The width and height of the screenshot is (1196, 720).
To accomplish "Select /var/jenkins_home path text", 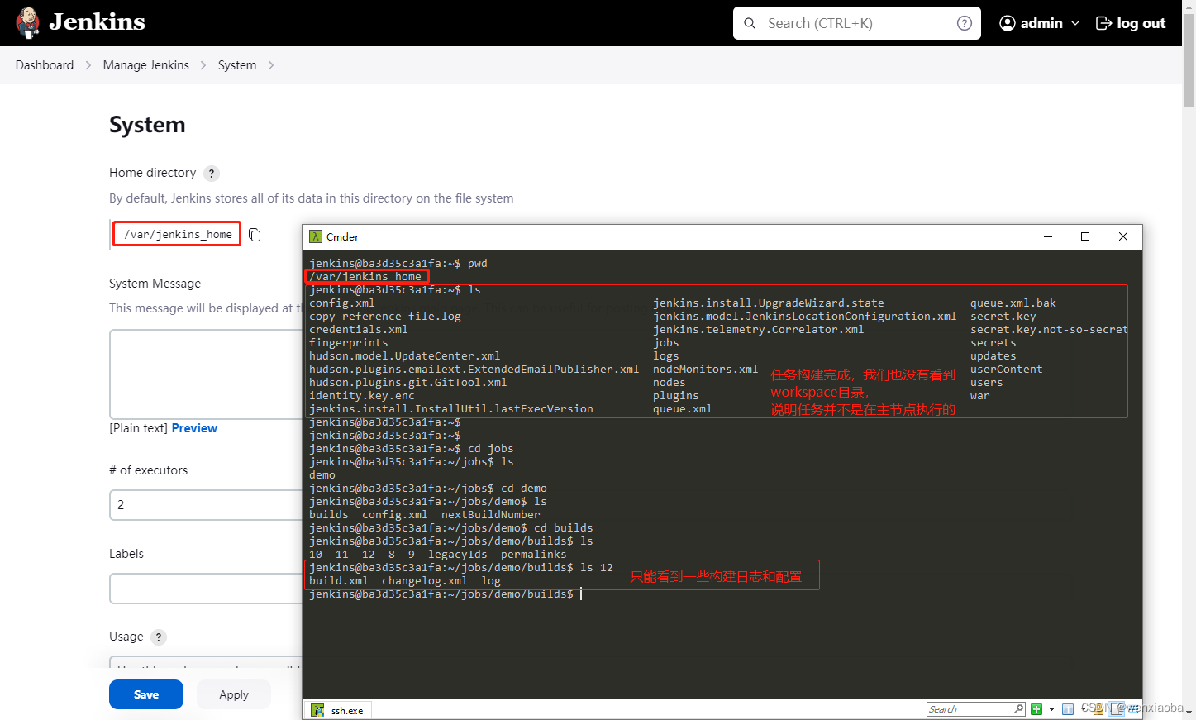I will [178, 235].
